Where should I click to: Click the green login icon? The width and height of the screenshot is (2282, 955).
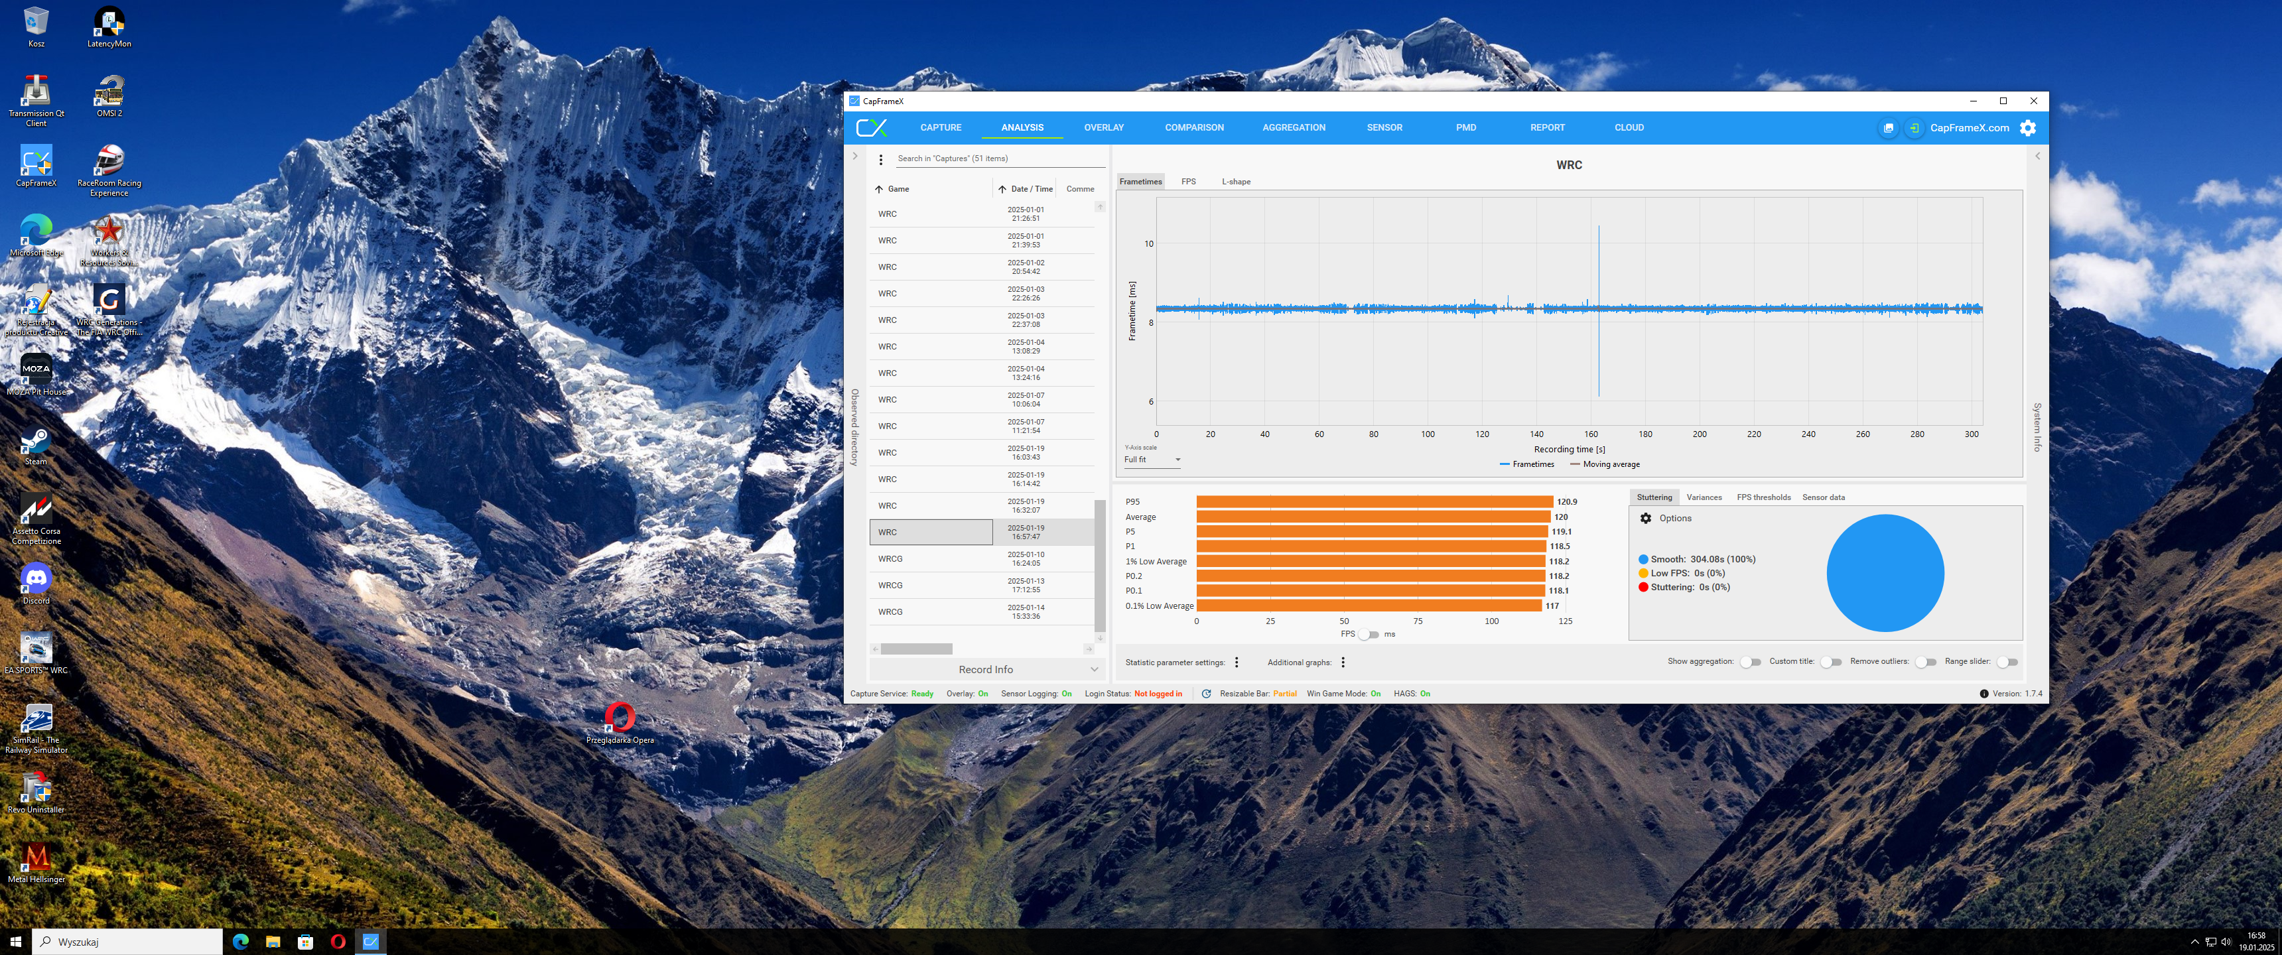point(1913,127)
